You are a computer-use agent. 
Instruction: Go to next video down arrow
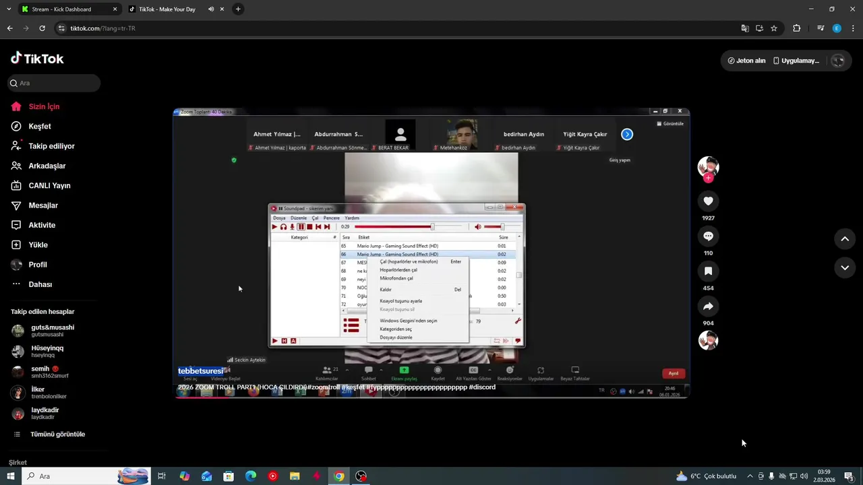(x=845, y=267)
